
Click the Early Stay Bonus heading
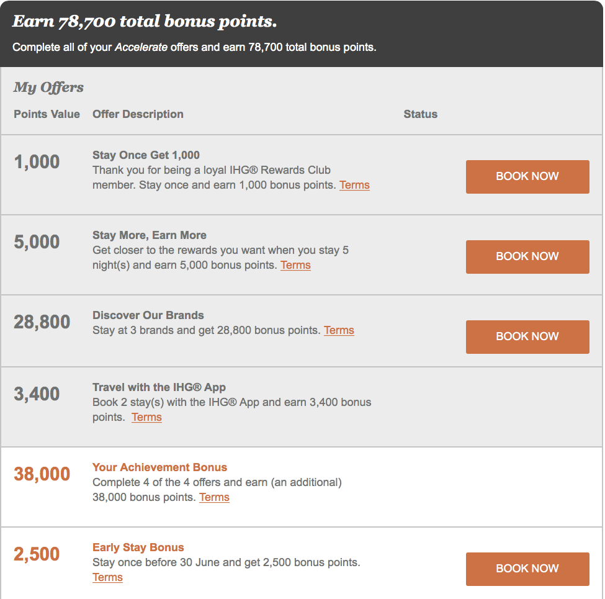click(138, 547)
